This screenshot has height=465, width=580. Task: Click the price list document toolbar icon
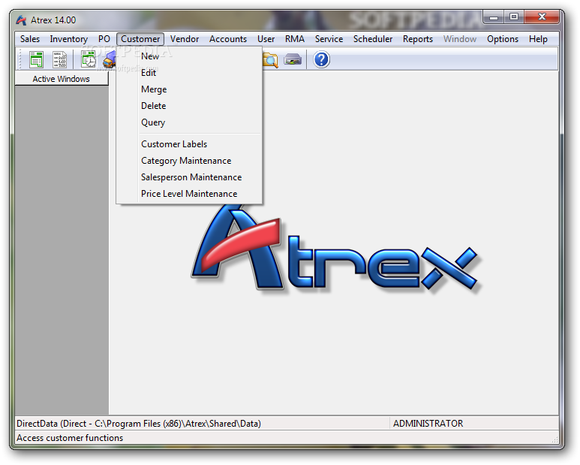tap(59, 59)
